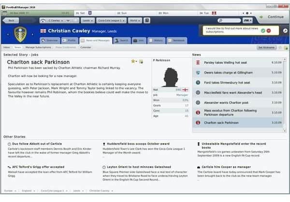290x202 pixels.
Task: Click the England flag next to Christian Cawley
Action: point(43,31)
